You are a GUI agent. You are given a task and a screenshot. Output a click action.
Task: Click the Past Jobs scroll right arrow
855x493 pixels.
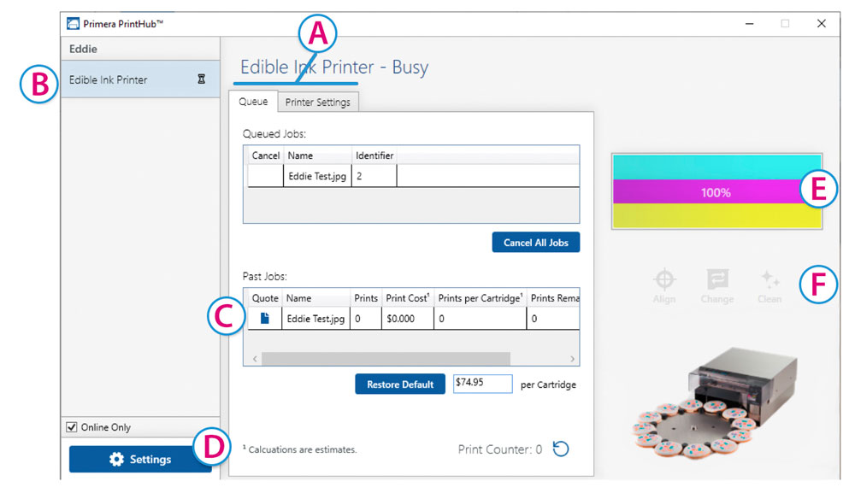coord(572,359)
